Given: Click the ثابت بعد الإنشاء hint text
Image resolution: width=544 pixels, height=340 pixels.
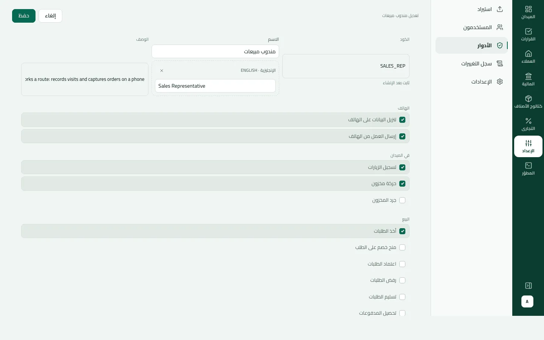Looking at the screenshot, I should click(x=396, y=83).
